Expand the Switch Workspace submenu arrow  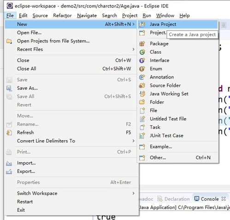(x=133, y=193)
